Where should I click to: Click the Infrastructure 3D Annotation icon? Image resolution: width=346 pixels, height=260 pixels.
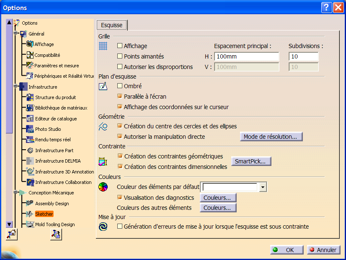point(30,171)
